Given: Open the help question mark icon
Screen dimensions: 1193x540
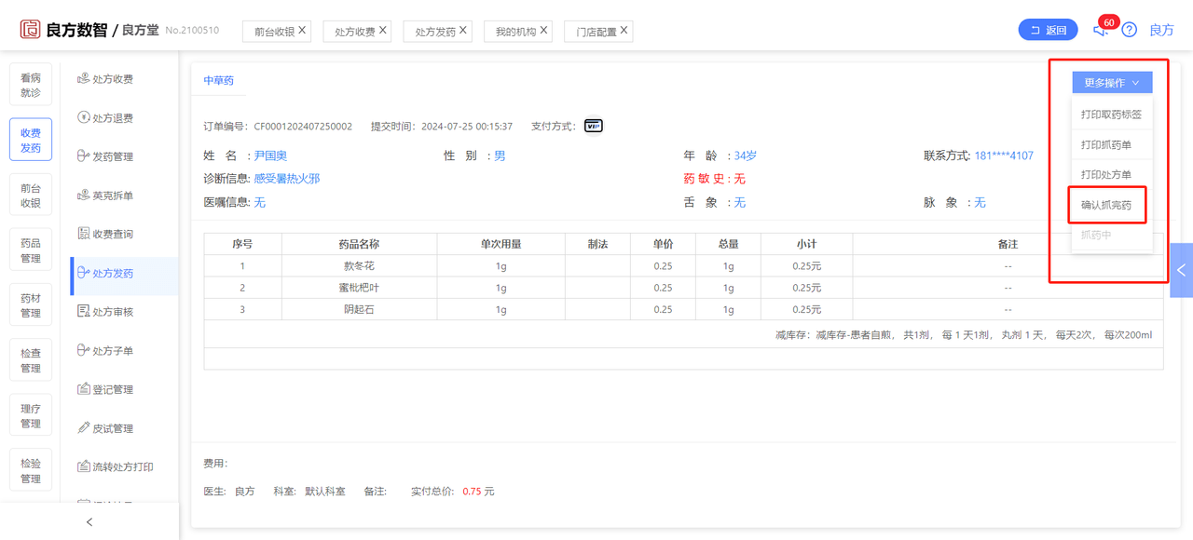Looking at the screenshot, I should 1130,30.
